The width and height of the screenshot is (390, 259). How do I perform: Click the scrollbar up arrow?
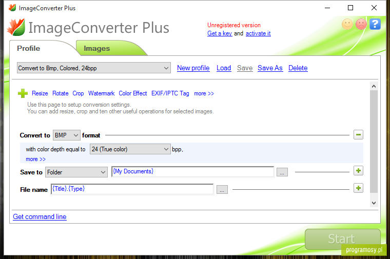point(374,86)
